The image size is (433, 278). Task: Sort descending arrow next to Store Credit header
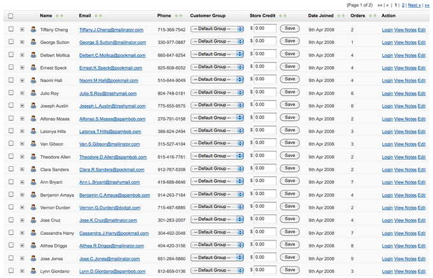285,16
